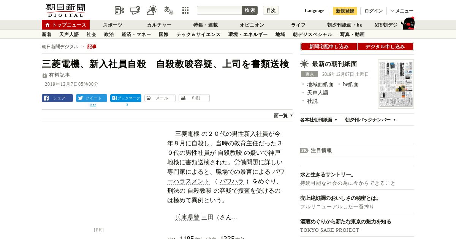Viewport: 456px width, 239px height.
Task: Open MY朝デジ tab
Action: pyautogui.click(x=386, y=25)
